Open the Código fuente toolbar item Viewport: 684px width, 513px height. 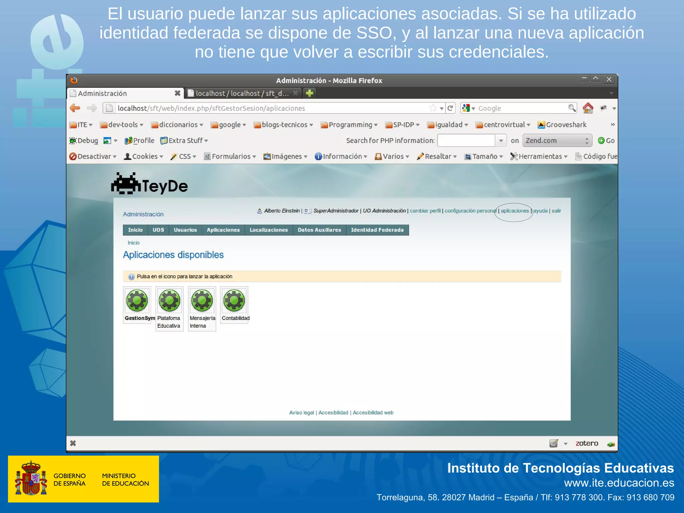596,156
